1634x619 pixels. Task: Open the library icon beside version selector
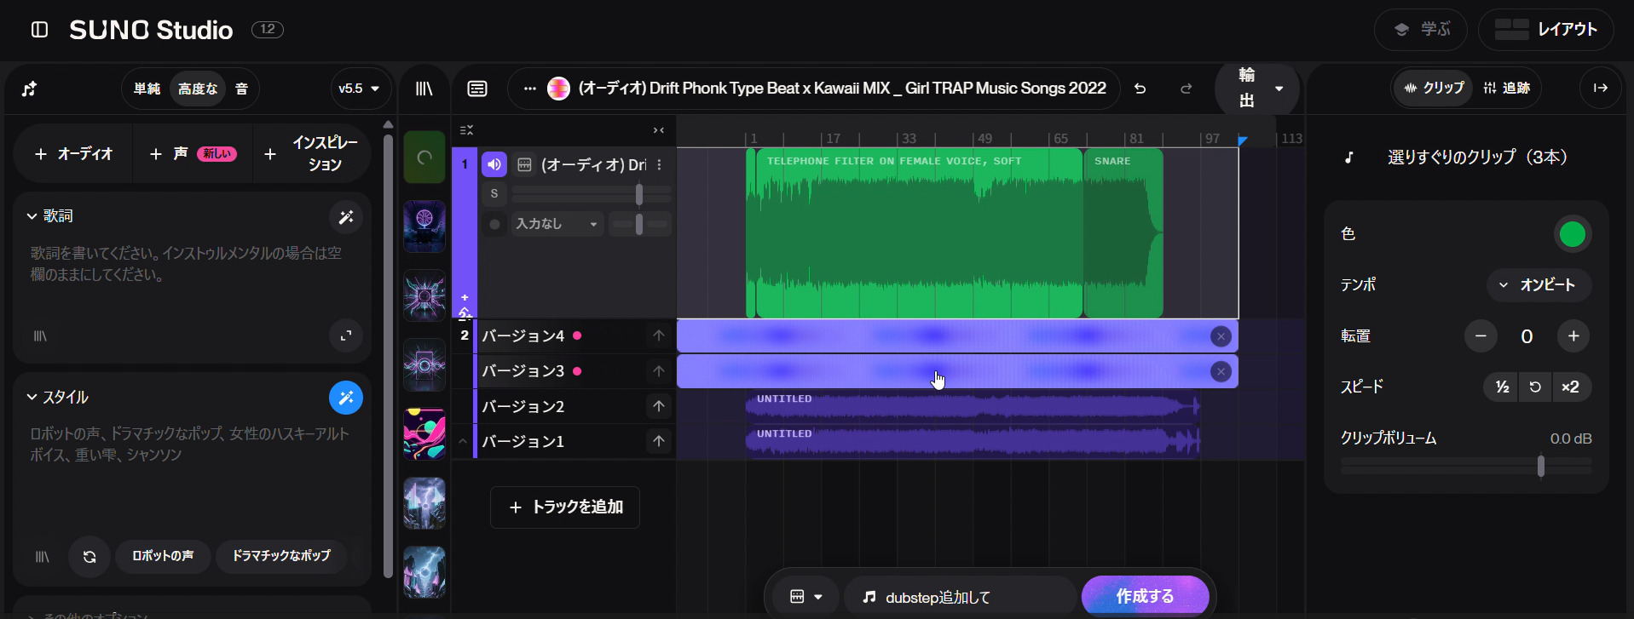pyautogui.click(x=424, y=89)
